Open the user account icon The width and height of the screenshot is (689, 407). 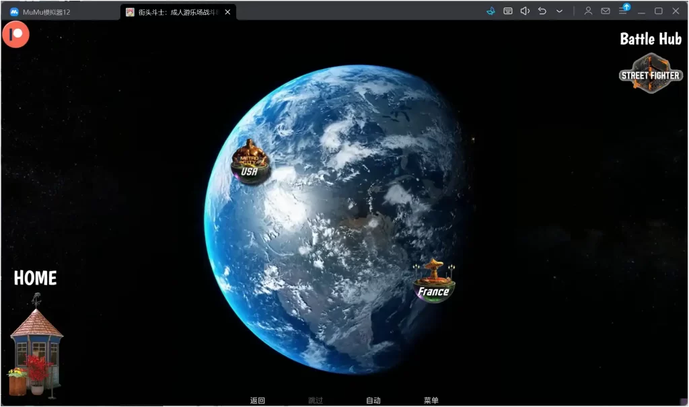588,11
